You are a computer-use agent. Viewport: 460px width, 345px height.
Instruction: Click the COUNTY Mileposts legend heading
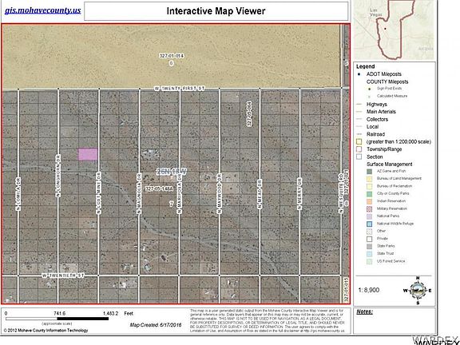pyautogui.click(x=387, y=81)
